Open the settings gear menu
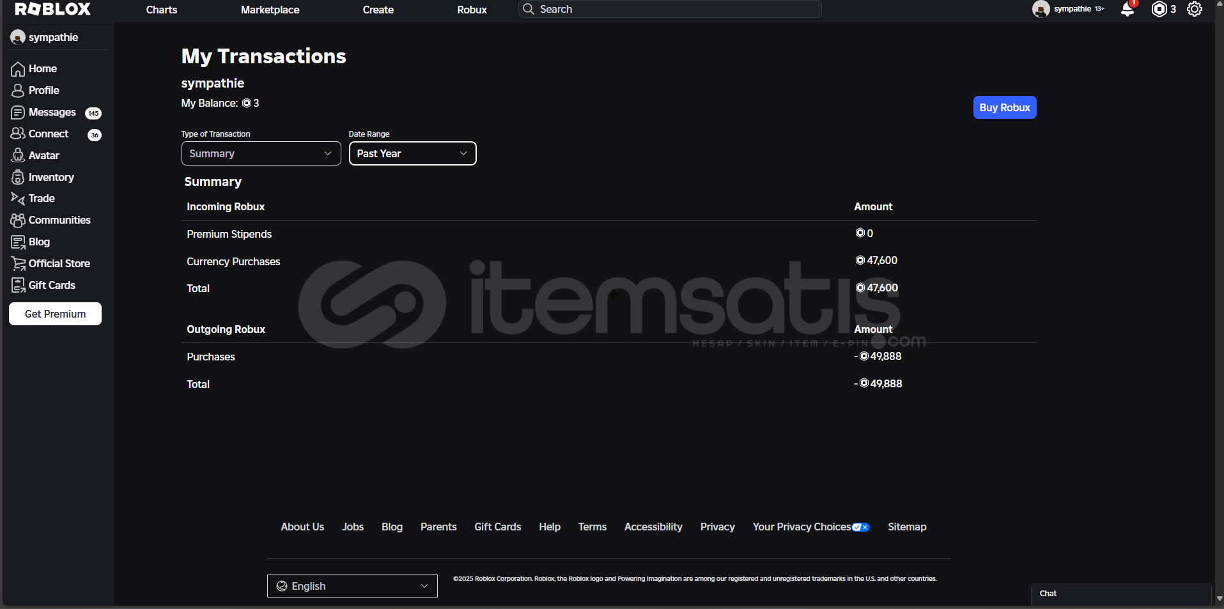 [x=1195, y=9]
